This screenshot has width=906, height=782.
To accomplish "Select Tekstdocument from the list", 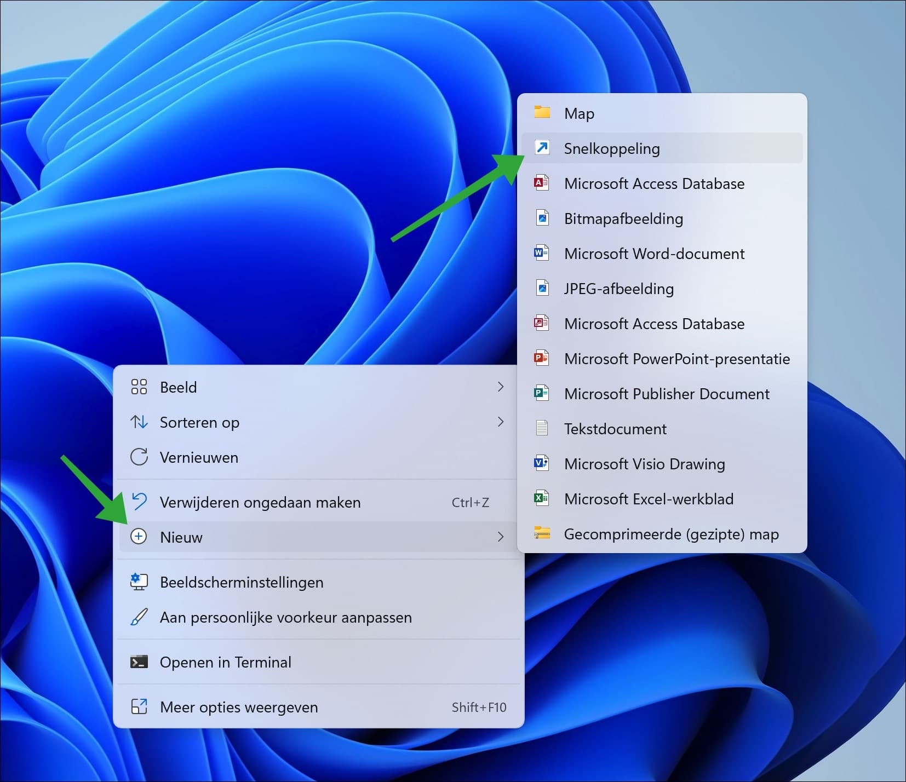I will click(x=615, y=428).
